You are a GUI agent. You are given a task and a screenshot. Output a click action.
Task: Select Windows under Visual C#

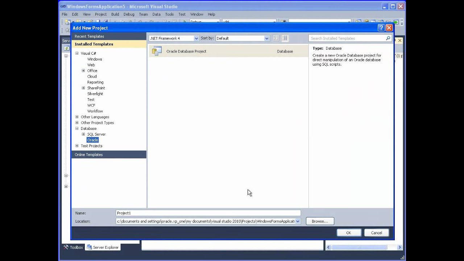[x=95, y=59]
